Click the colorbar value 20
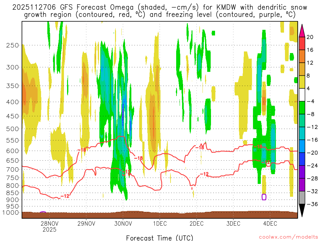 click(x=310, y=37)
